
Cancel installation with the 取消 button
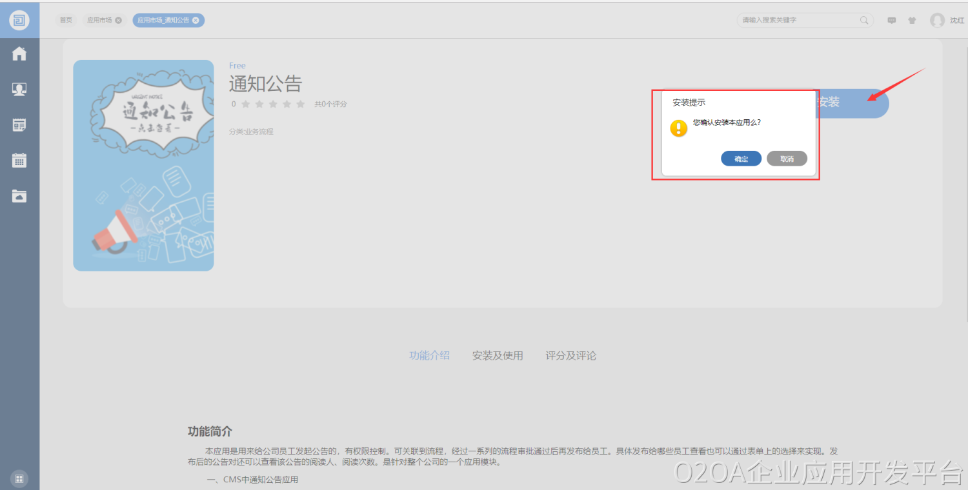(787, 159)
